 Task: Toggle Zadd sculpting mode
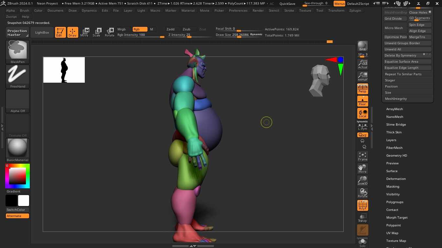(x=171, y=29)
